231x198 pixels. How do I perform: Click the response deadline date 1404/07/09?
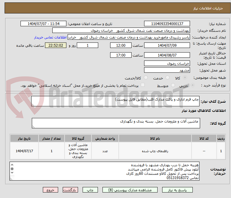[167, 45]
